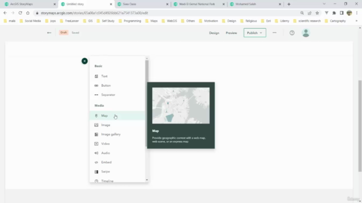Click the block palette scroll down arrow

(147, 180)
